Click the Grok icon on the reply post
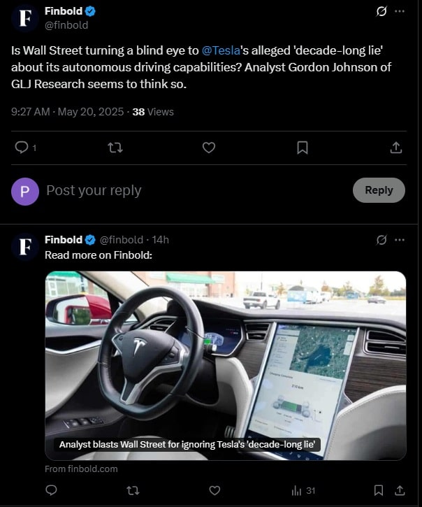Viewport: 422px width, 507px height. point(381,240)
